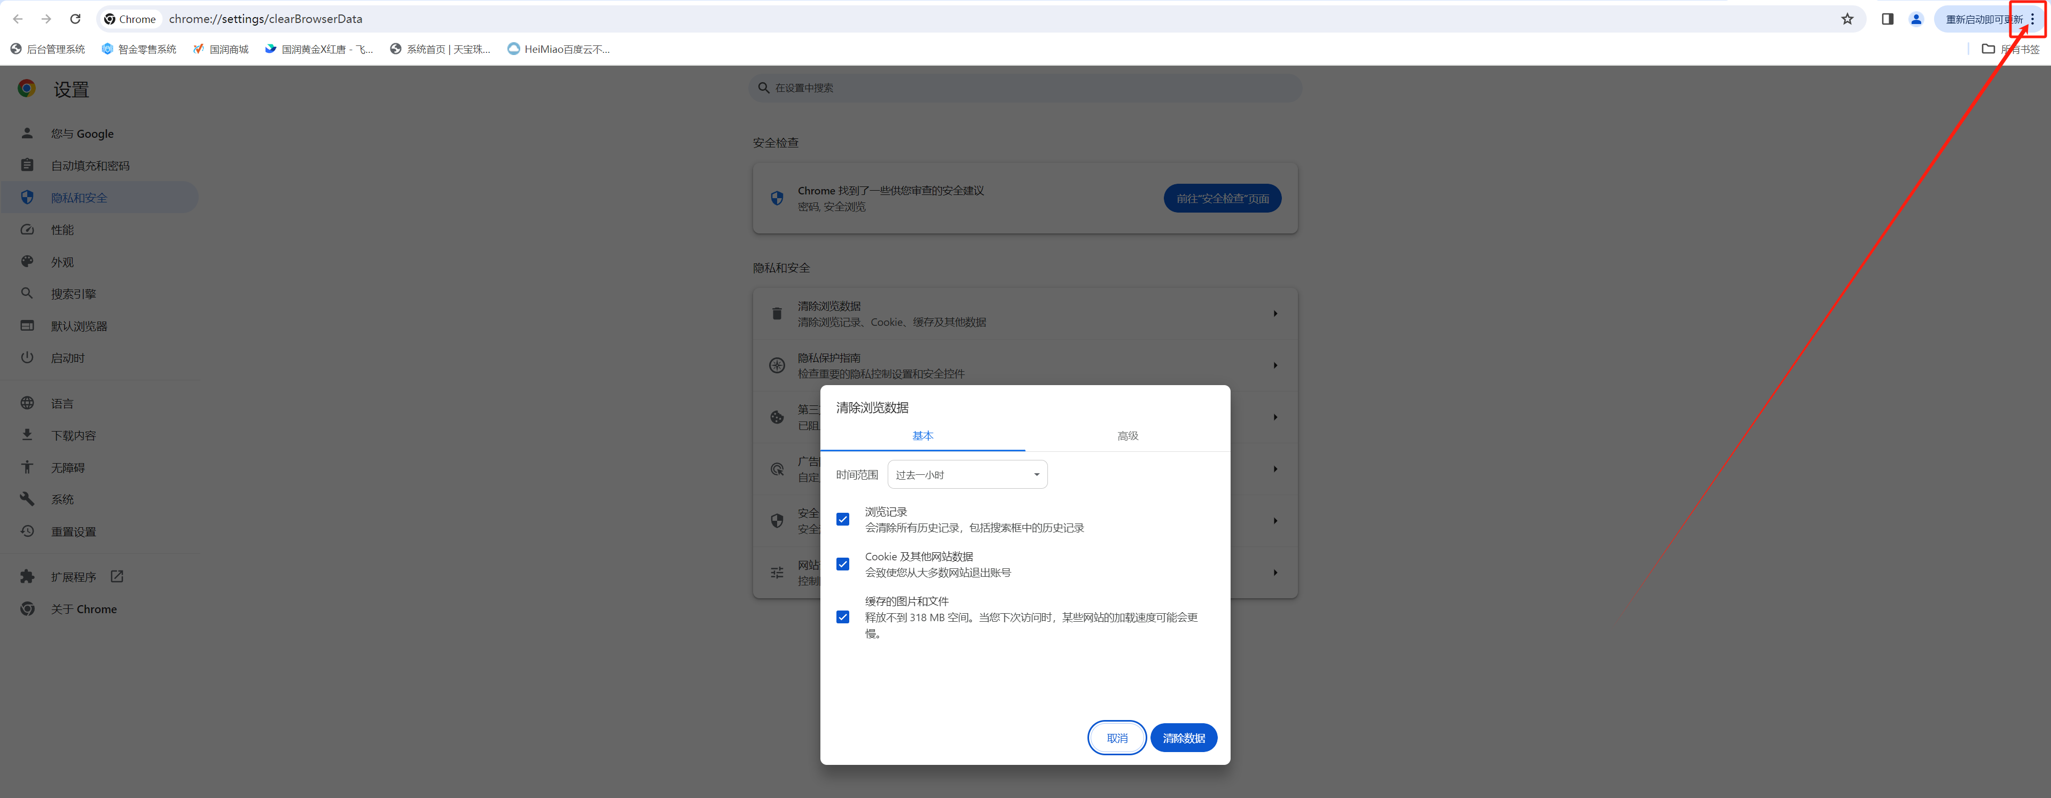Click the 下载内容 download icon
The width and height of the screenshot is (2051, 798).
[x=27, y=435]
